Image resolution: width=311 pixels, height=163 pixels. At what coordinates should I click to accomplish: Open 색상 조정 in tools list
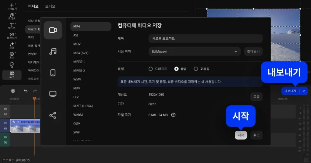click(x=33, y=21)
